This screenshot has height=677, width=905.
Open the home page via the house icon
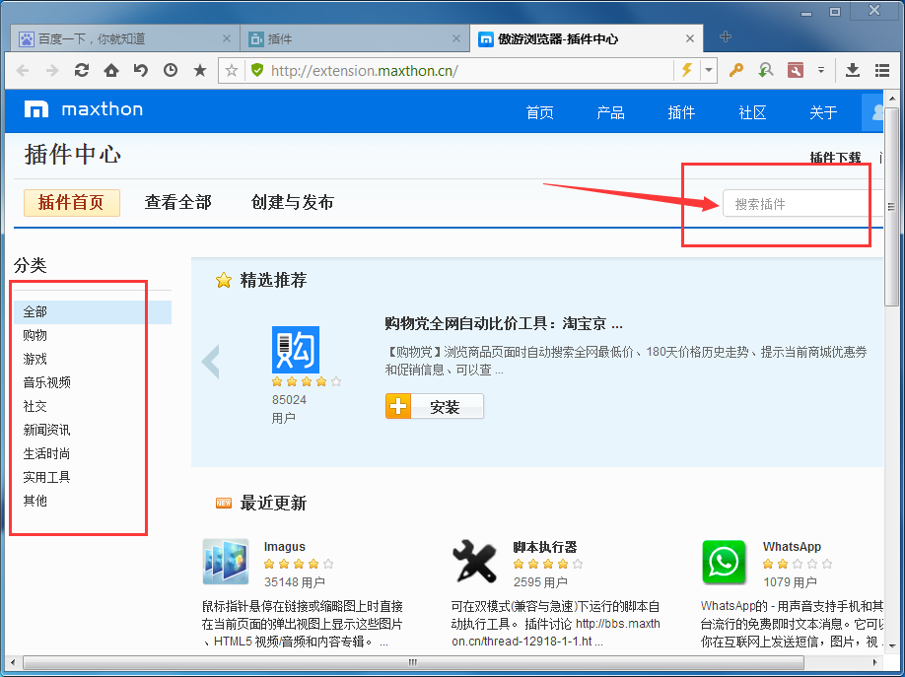click(110, 70)
